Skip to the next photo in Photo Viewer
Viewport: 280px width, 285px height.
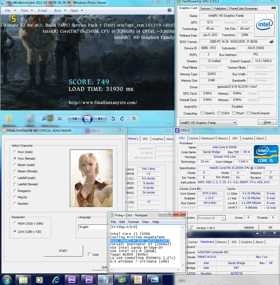(100, 119)
